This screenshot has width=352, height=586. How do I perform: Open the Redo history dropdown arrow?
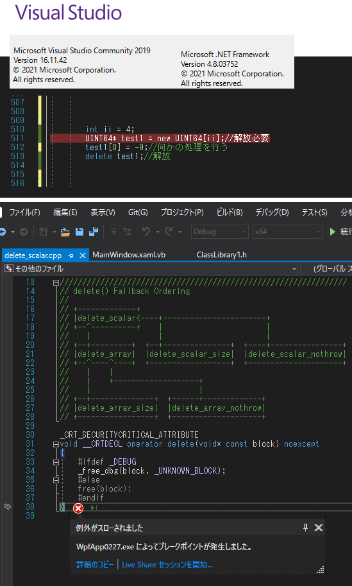(180, 232)
